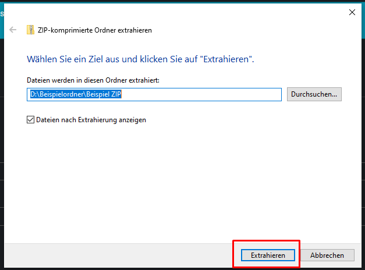
Task: Click the "Dateien nach Extrahierung anzeigen" label text
Action: click(91, 120)
